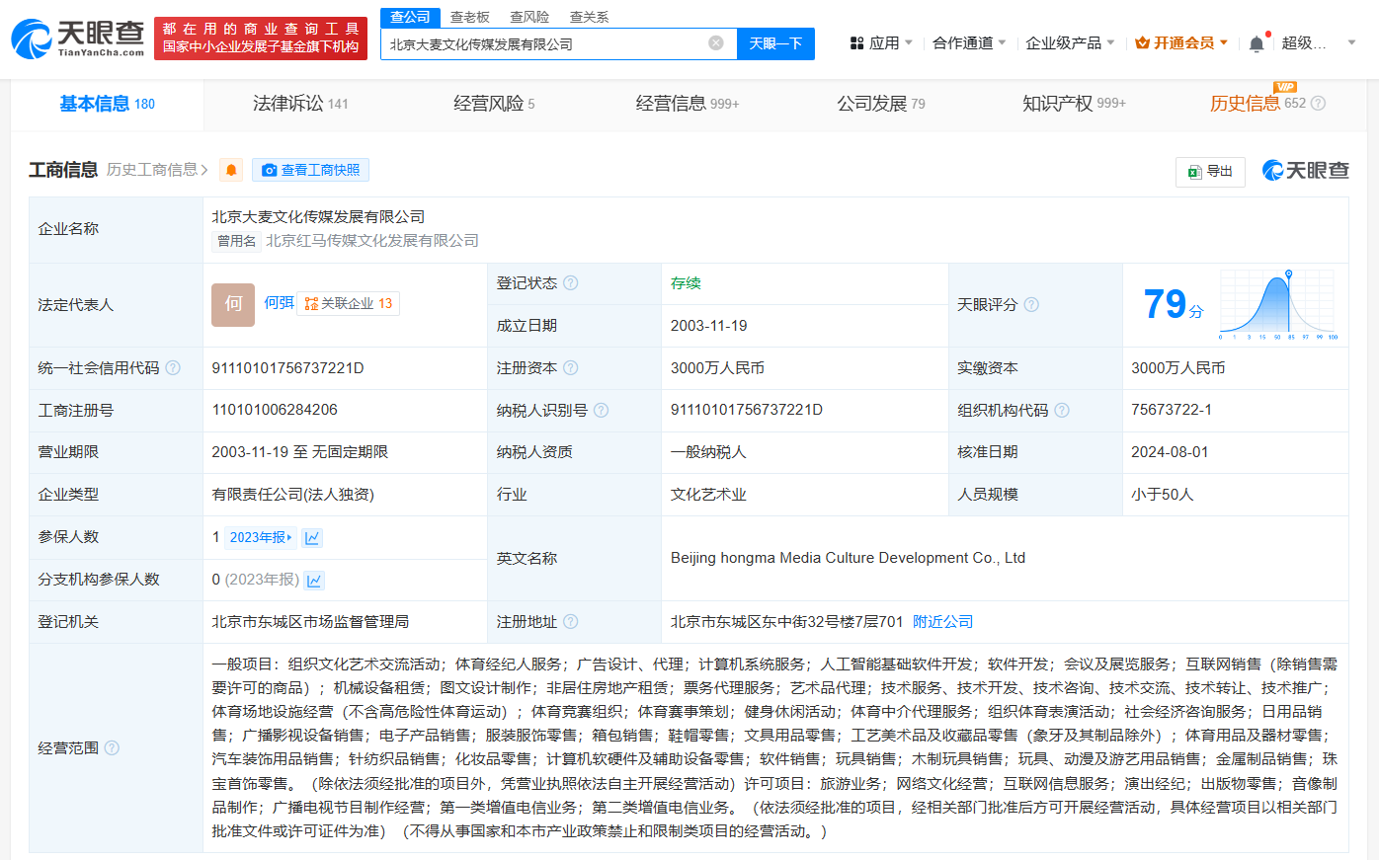Click the notification bell icon in header

1256,43
